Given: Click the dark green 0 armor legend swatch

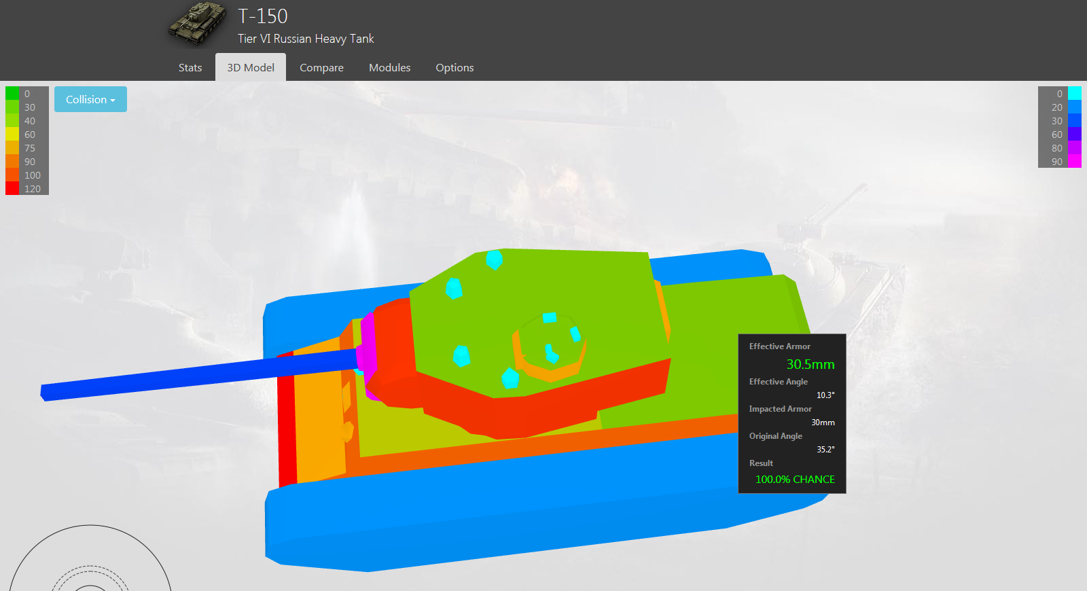Looking at the screenshot, I should click(12, 93).
